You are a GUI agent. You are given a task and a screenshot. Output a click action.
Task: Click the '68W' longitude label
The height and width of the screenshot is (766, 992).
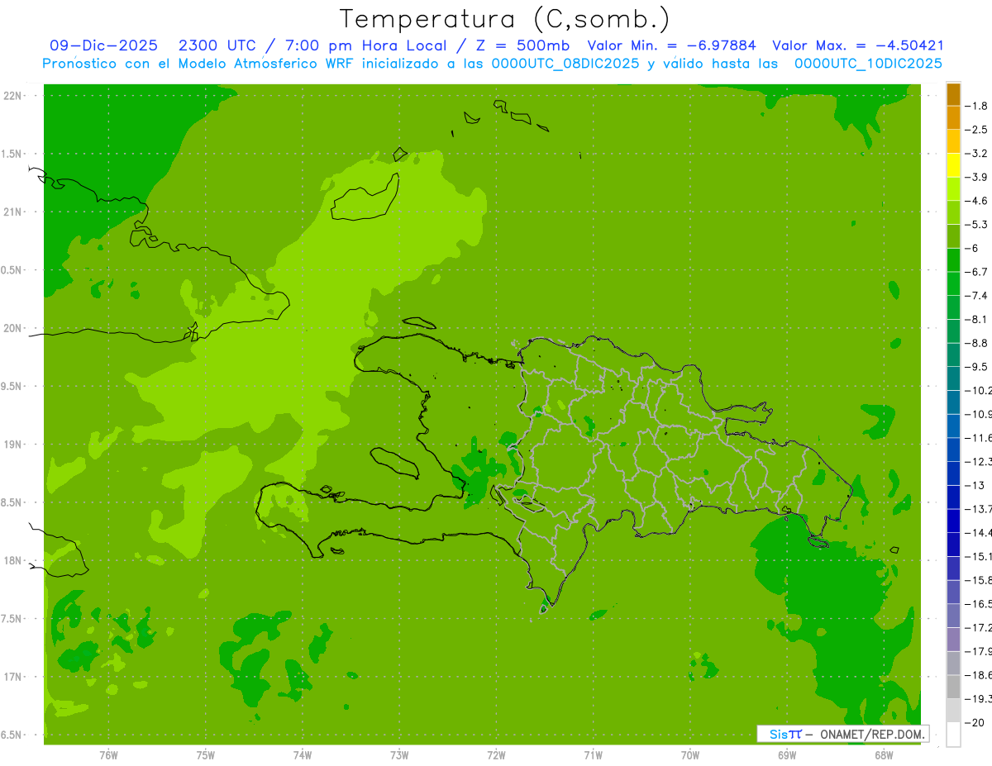[x=884, y=755]
